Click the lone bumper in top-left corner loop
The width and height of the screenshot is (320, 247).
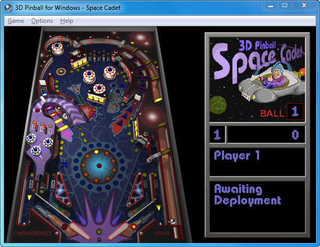tap(57, 48)
